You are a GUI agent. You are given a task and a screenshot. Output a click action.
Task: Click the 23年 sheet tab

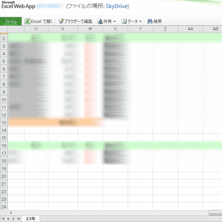click(31, 219)
